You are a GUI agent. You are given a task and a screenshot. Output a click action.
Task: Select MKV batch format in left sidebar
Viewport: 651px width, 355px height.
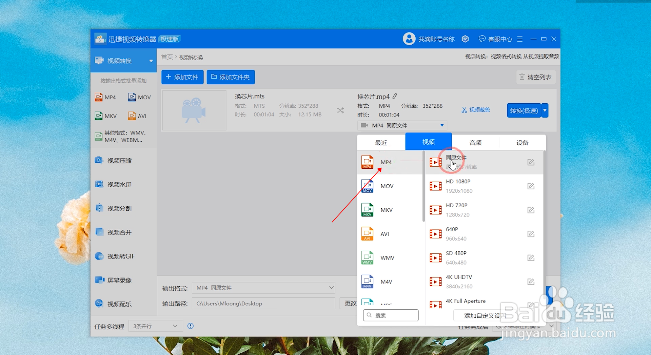tap(106, 116)
